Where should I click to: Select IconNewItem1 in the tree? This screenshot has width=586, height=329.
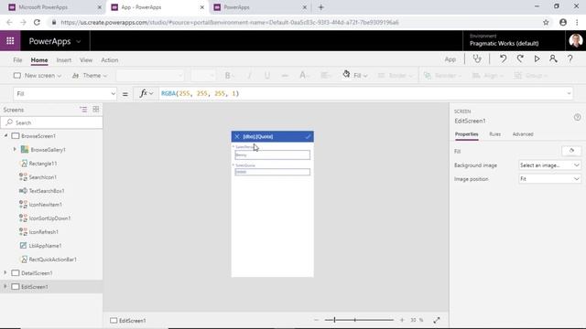coord(45,205)
